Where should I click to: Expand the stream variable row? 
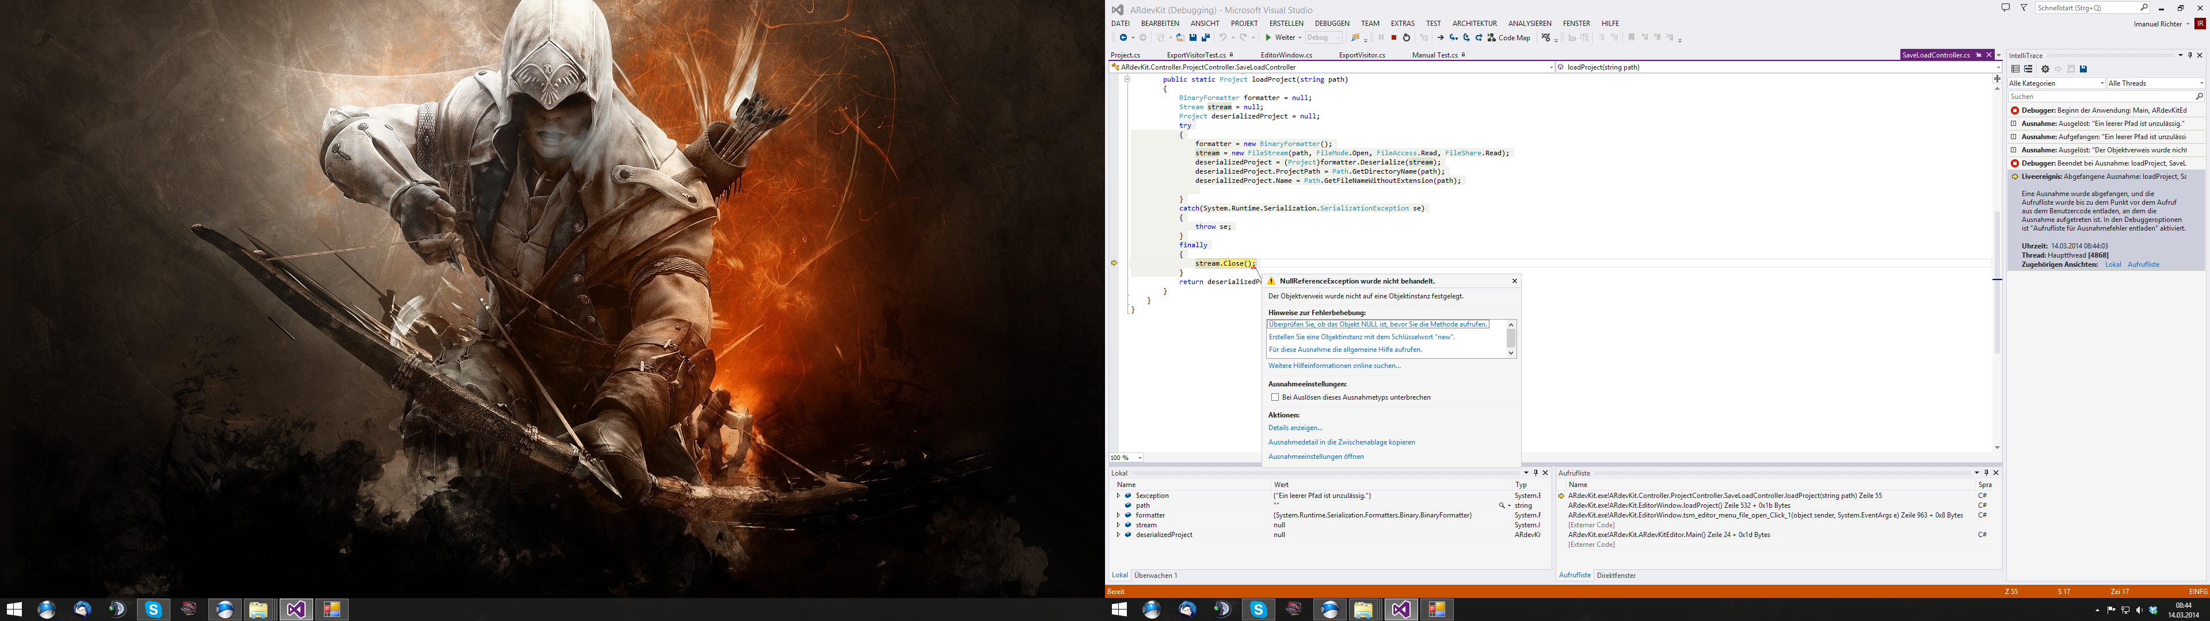[x=1118, y=525]
